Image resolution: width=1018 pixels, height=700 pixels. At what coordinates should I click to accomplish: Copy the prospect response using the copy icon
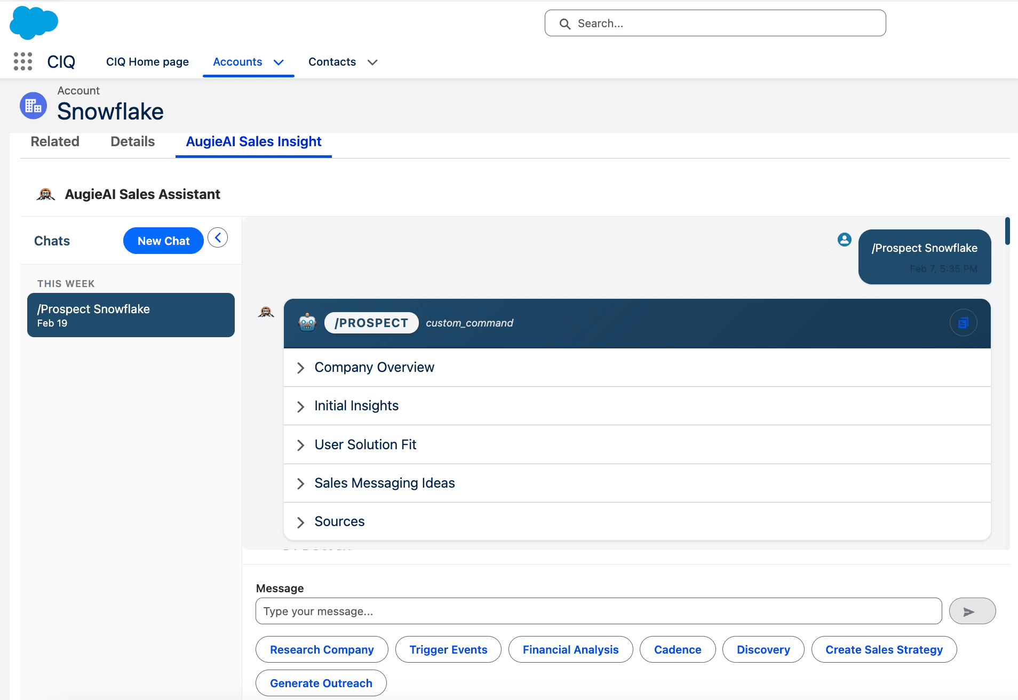(963, 323)
